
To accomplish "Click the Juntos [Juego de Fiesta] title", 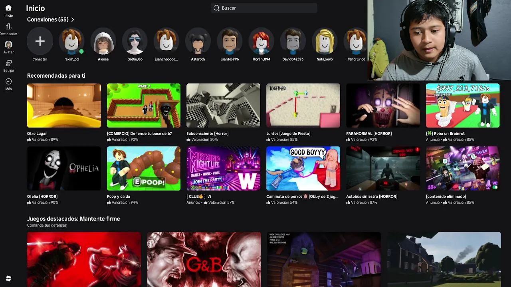I will pyautogui.click(x=288, y=134).
